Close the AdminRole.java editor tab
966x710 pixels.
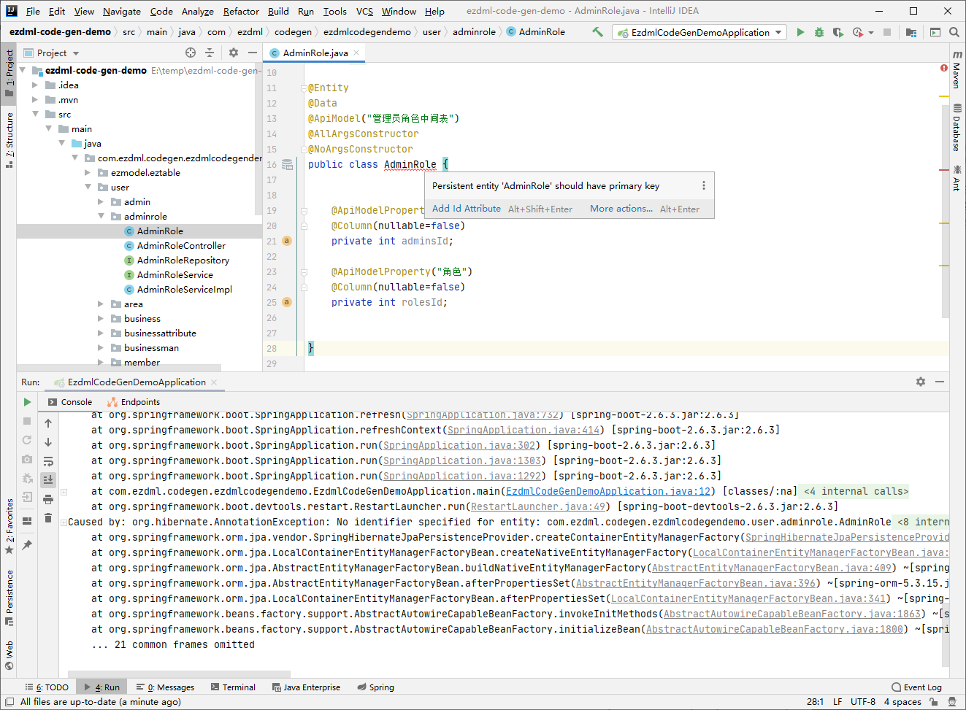tap(356, 53)
